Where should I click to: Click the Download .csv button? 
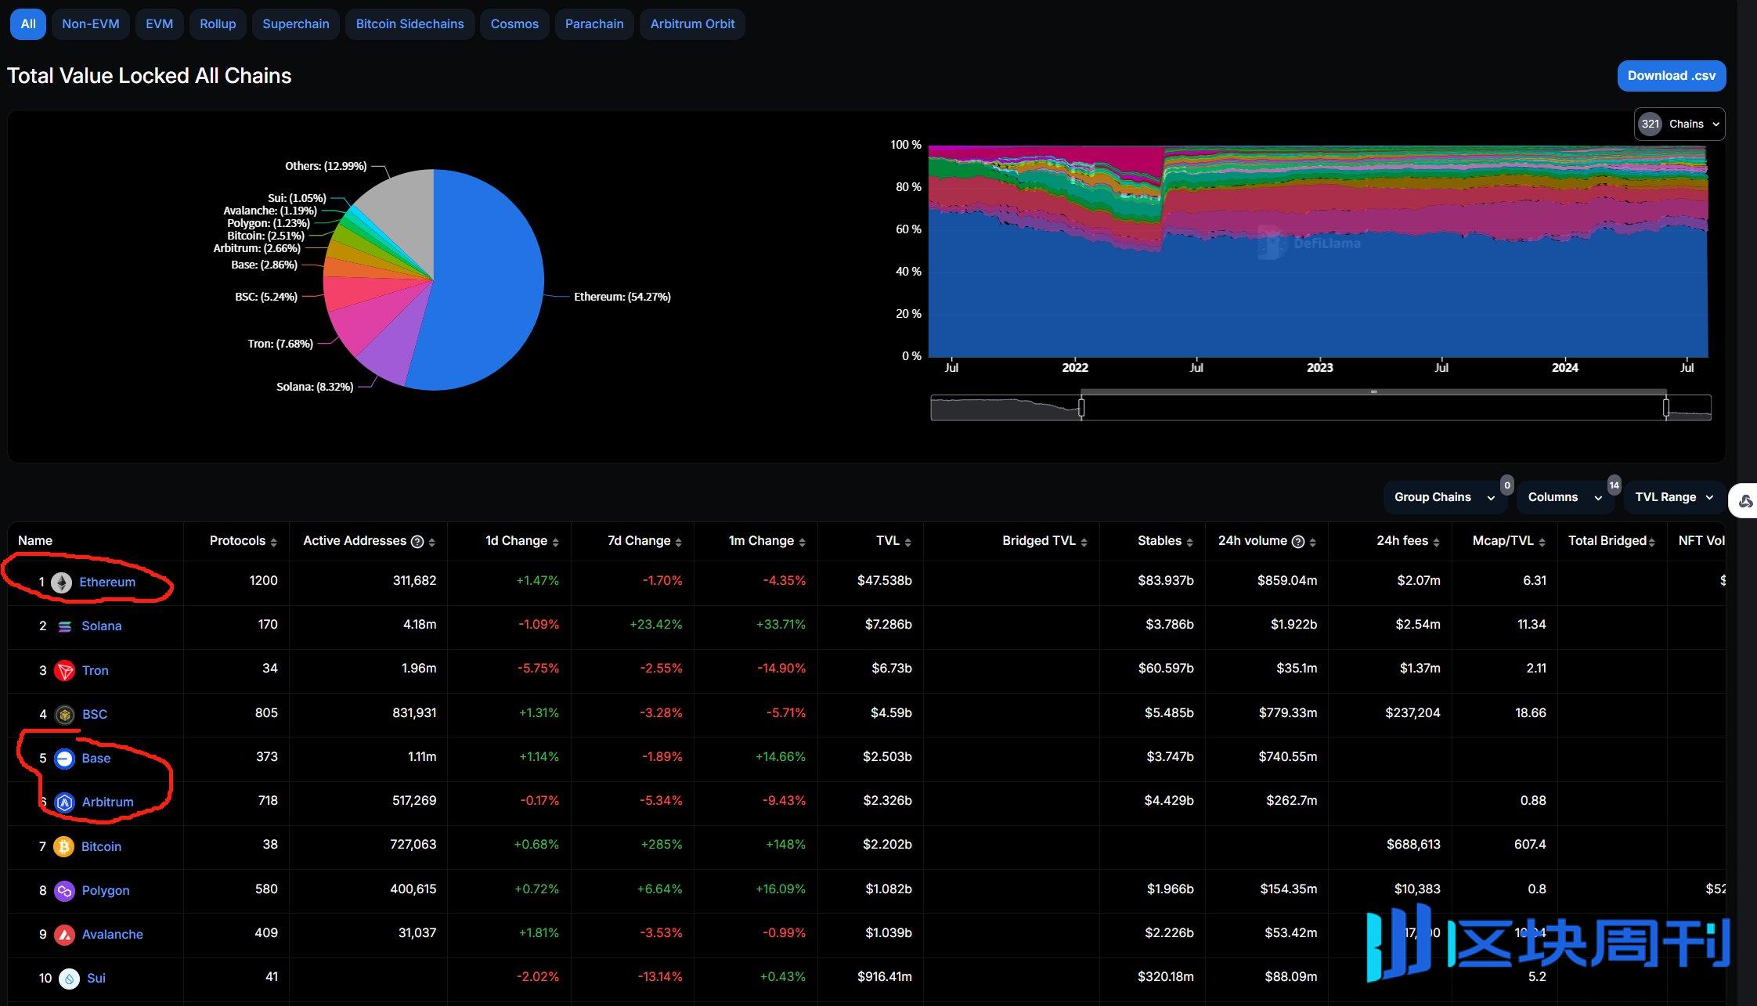click(1672, 76)
